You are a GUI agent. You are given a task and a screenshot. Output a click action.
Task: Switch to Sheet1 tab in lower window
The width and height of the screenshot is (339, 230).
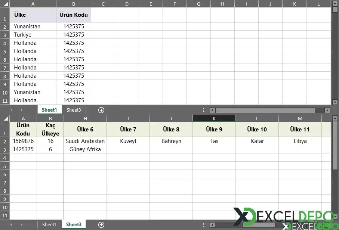[x=49, y=225]
